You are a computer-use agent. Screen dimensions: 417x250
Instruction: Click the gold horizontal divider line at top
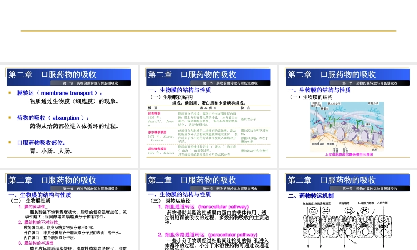tap(208, 31)
